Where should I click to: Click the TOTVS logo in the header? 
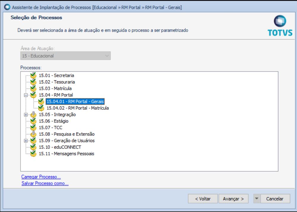pos(280,26)
